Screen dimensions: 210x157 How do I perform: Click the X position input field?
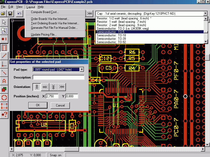click(52, 96)
